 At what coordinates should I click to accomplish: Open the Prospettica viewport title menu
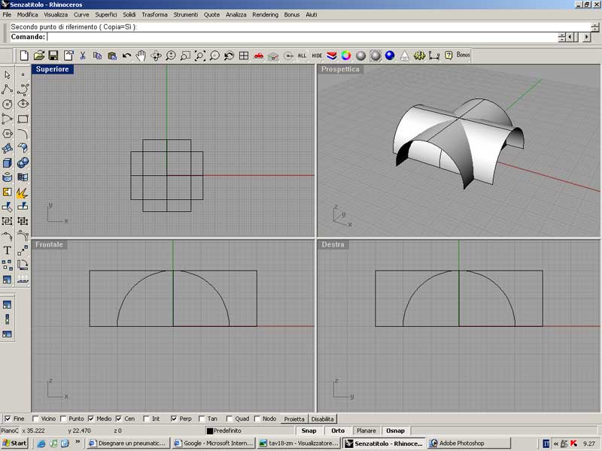pyautogui.click(x=341, y=69)
